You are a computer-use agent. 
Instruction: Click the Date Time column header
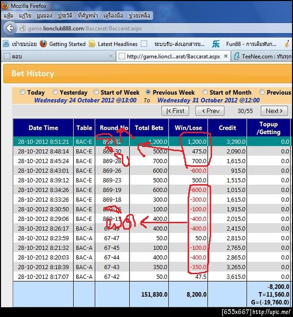(43, 128)
